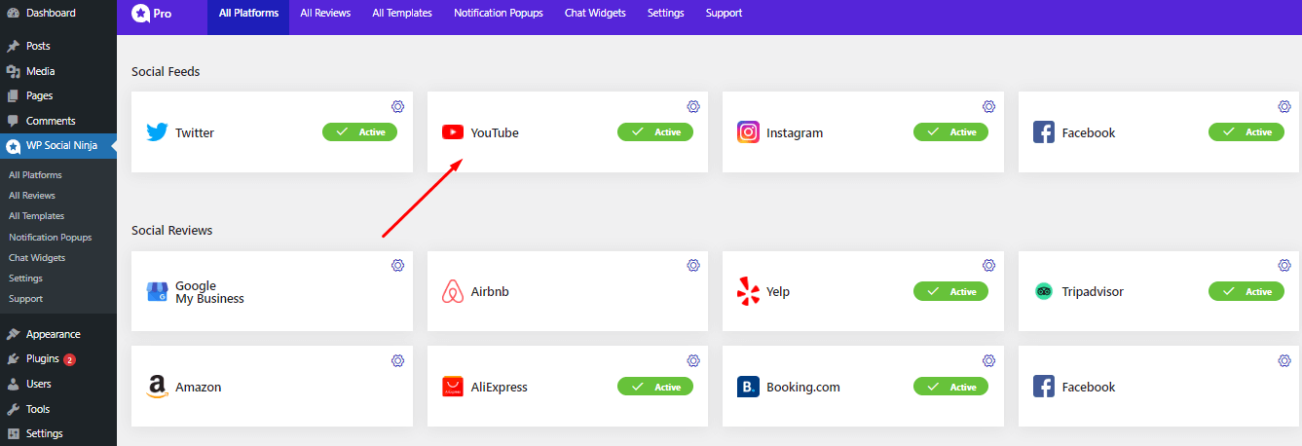The width and height of the screenshot is (1302, 446).
Task: Click the Plugins update count badge
Action: click(70, 359)
